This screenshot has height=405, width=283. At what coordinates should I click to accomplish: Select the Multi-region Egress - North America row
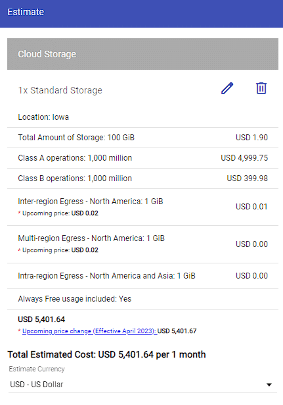pyautogui.click(x=142, y=244)
